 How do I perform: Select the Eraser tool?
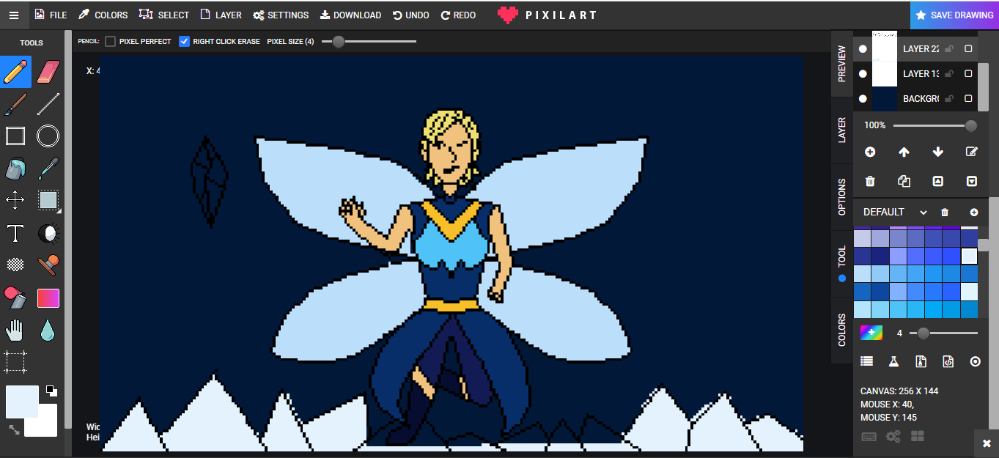pyautogui.click(x=48, y=72)
